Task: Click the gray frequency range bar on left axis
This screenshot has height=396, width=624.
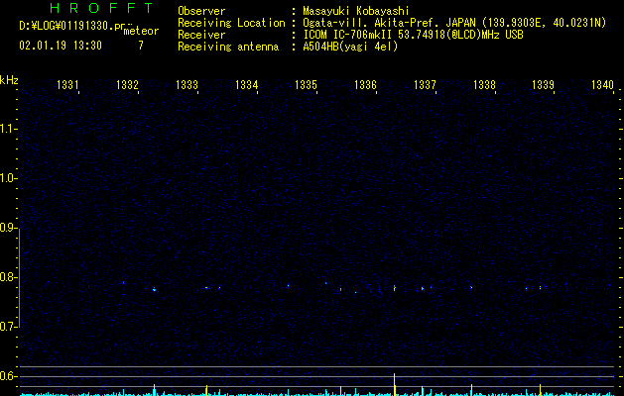Action: pos(19,277)
